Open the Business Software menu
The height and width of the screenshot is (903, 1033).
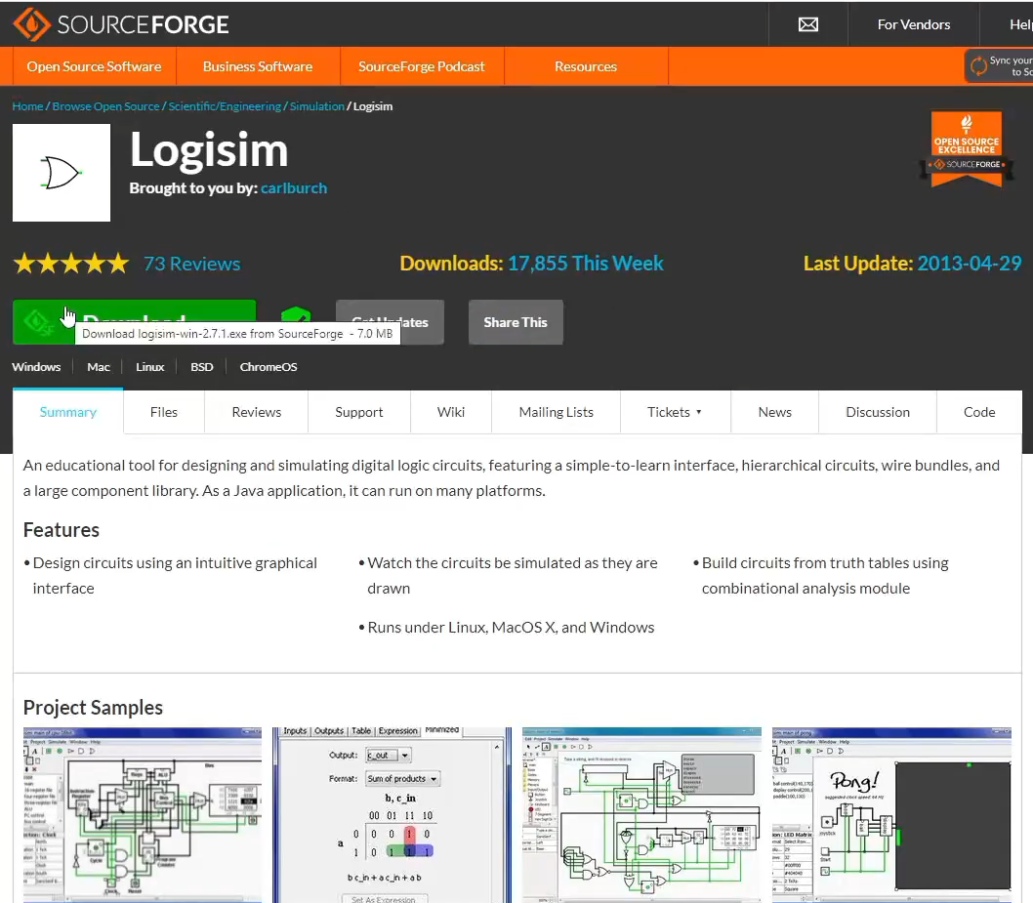coord(258,66)
